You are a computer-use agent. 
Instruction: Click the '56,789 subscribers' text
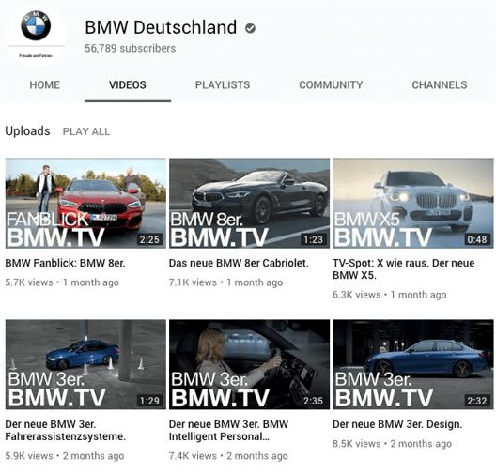coord(130,49)
